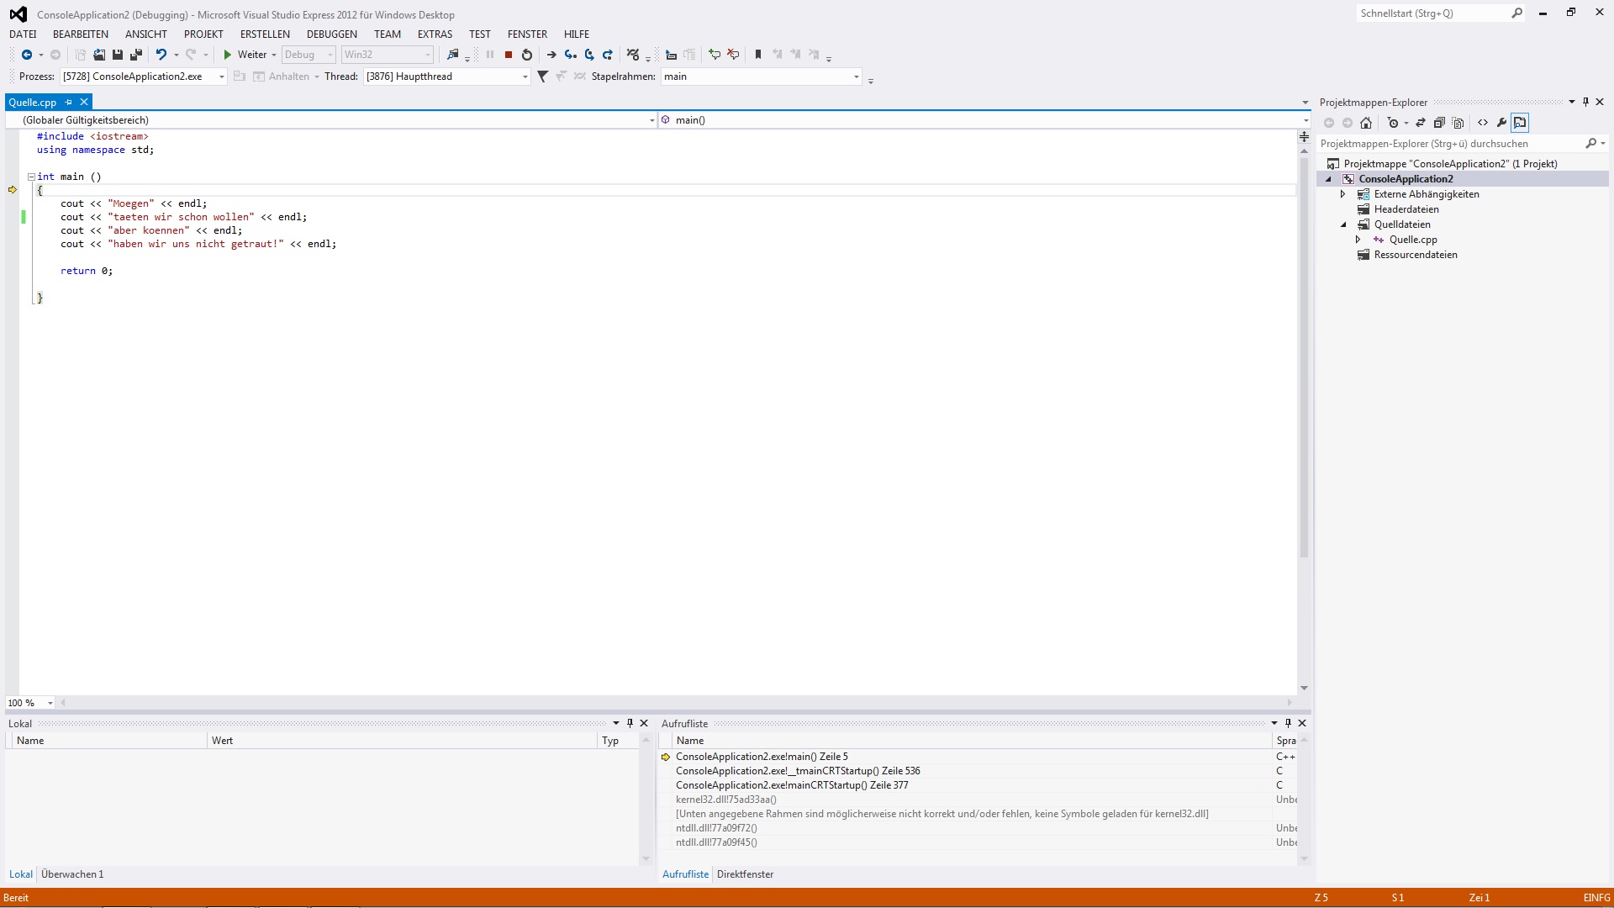Restart debugging with the circular arrow icon
Screen dimensions: 1614x908
point(527,55)
